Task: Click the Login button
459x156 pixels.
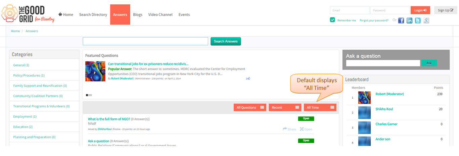Action: (420, 10)
